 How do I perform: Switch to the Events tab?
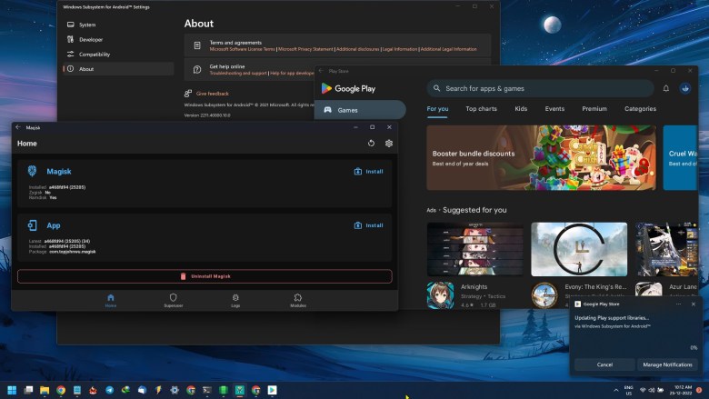[554, 109]
